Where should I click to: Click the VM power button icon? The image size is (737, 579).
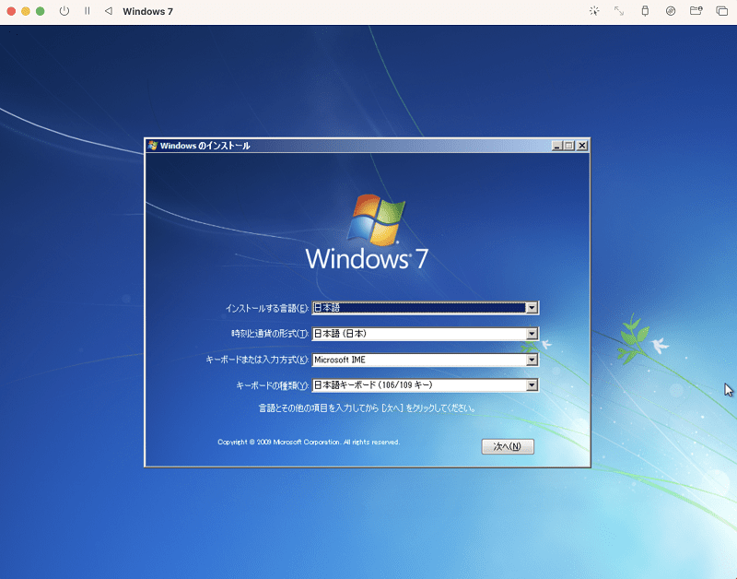click(64, 11)
